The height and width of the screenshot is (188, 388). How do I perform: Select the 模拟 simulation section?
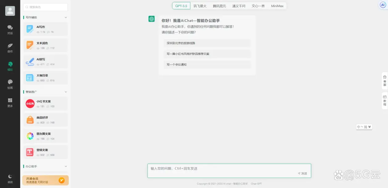[x=10, y=66]
